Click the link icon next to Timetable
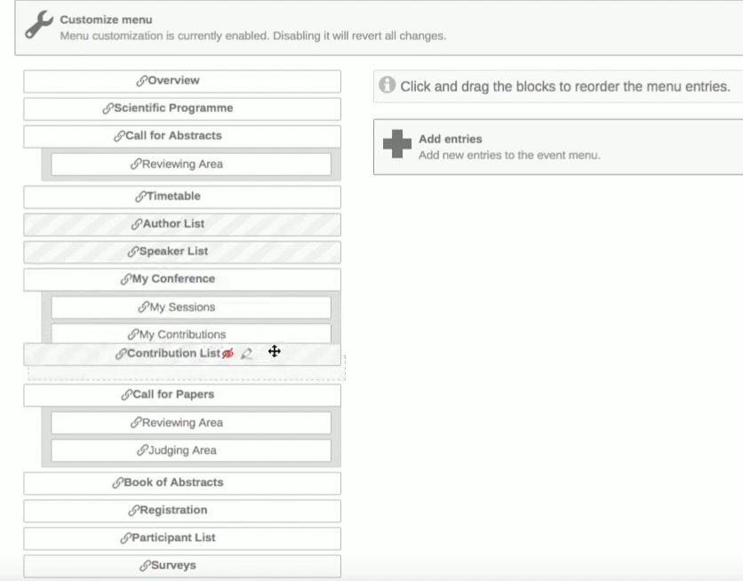 [x=140, y=196]
